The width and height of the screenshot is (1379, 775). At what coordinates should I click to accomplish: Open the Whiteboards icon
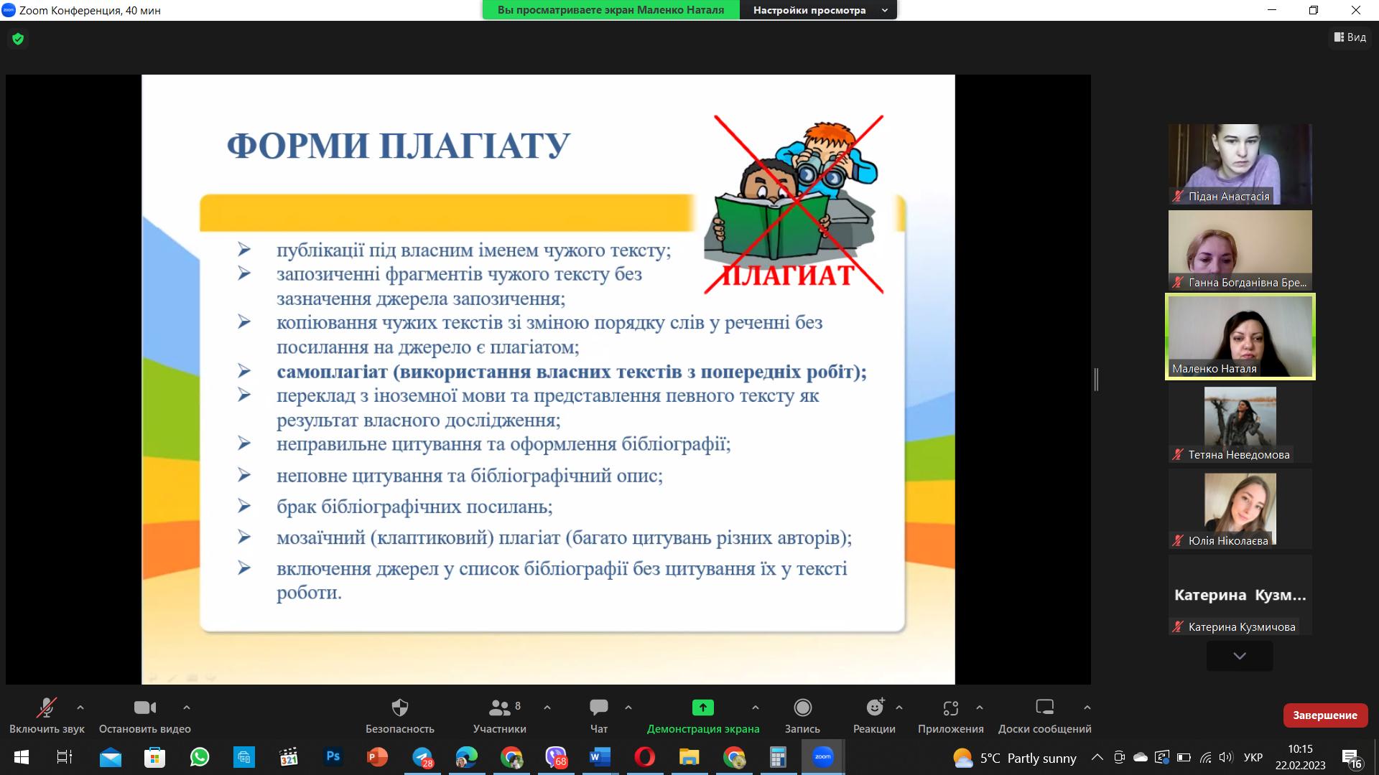click(1044, 708)
